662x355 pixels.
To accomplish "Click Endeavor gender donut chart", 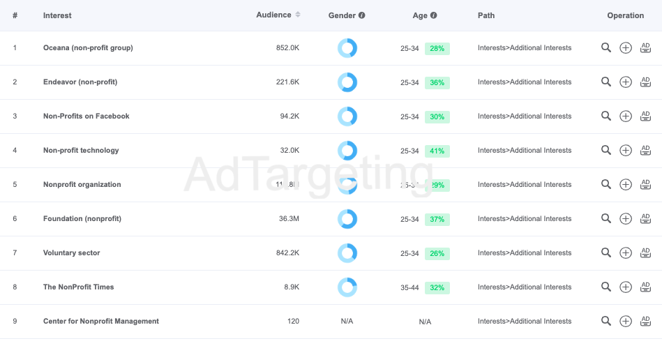I will pos(347,82).
